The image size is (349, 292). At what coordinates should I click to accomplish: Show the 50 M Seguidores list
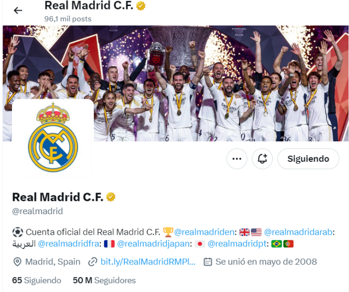pos(104,280)
